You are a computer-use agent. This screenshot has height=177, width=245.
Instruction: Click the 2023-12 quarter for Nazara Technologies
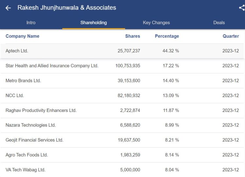(231, 125)
